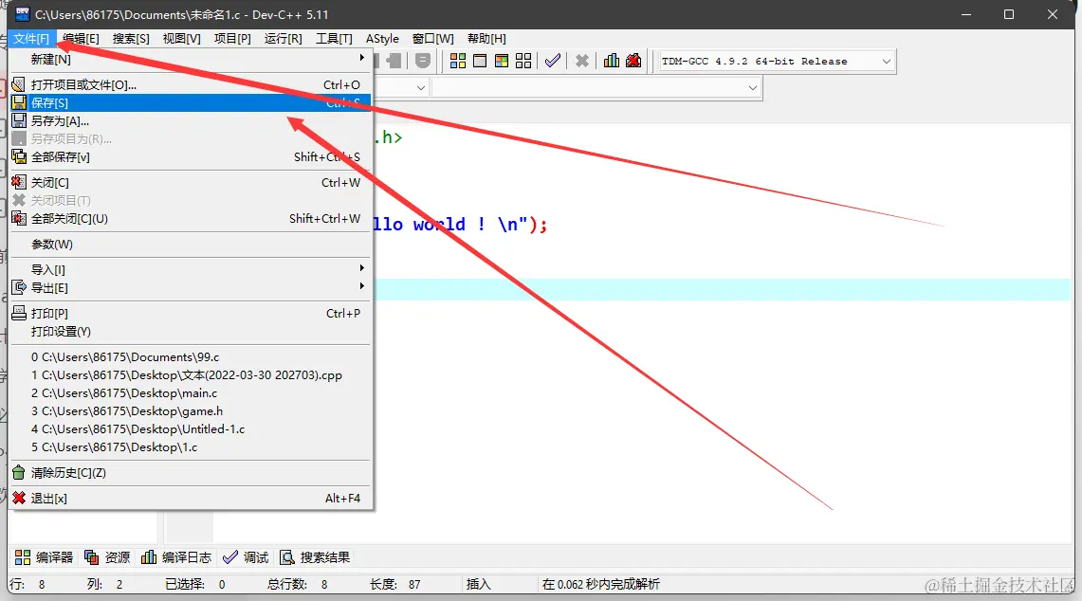Open the 调试 debug panel tab
The height and width of the screenshot is (601, 1082).
[246, 556]
